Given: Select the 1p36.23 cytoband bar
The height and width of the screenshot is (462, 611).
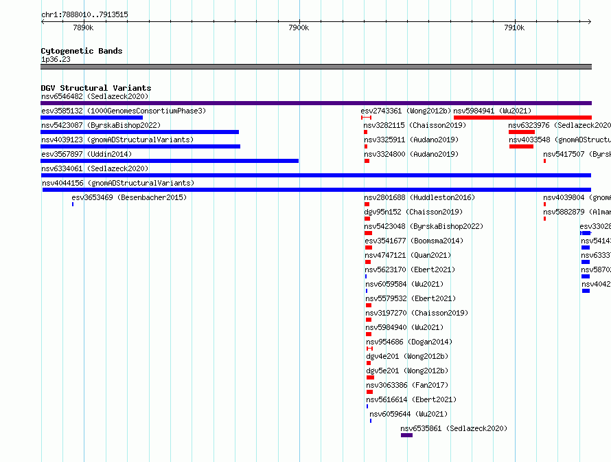Looking at the screenshot, I should click(316, 67).
